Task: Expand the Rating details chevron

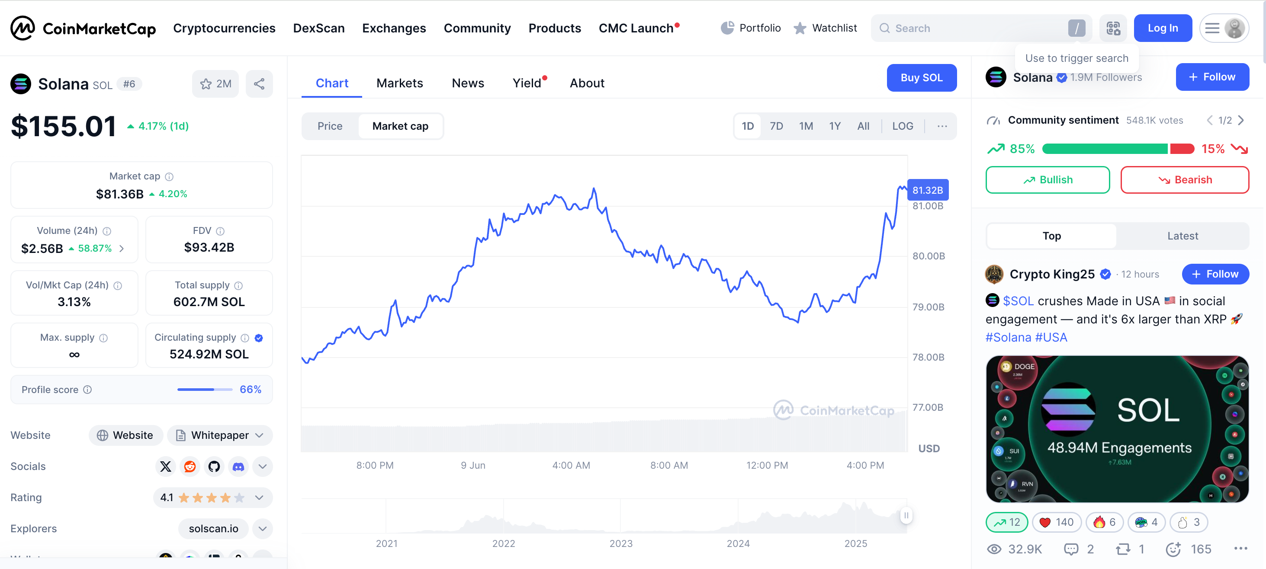Action: pos(260,498)
